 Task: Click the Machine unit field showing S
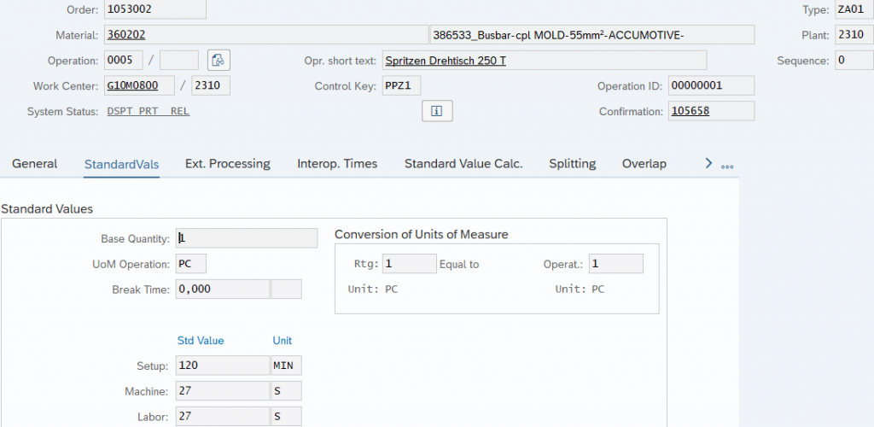(x=286, y=391)
